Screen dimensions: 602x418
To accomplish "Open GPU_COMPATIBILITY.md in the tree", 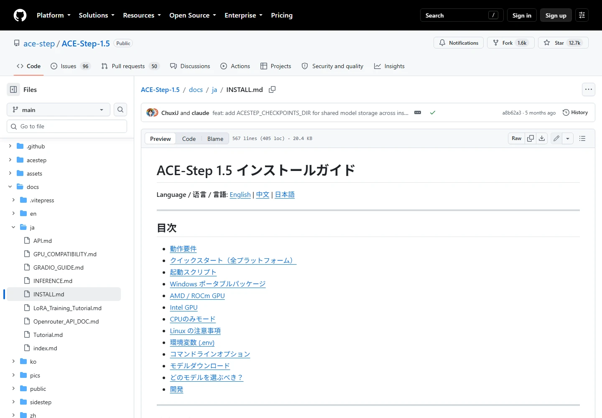I will [65, 254].
